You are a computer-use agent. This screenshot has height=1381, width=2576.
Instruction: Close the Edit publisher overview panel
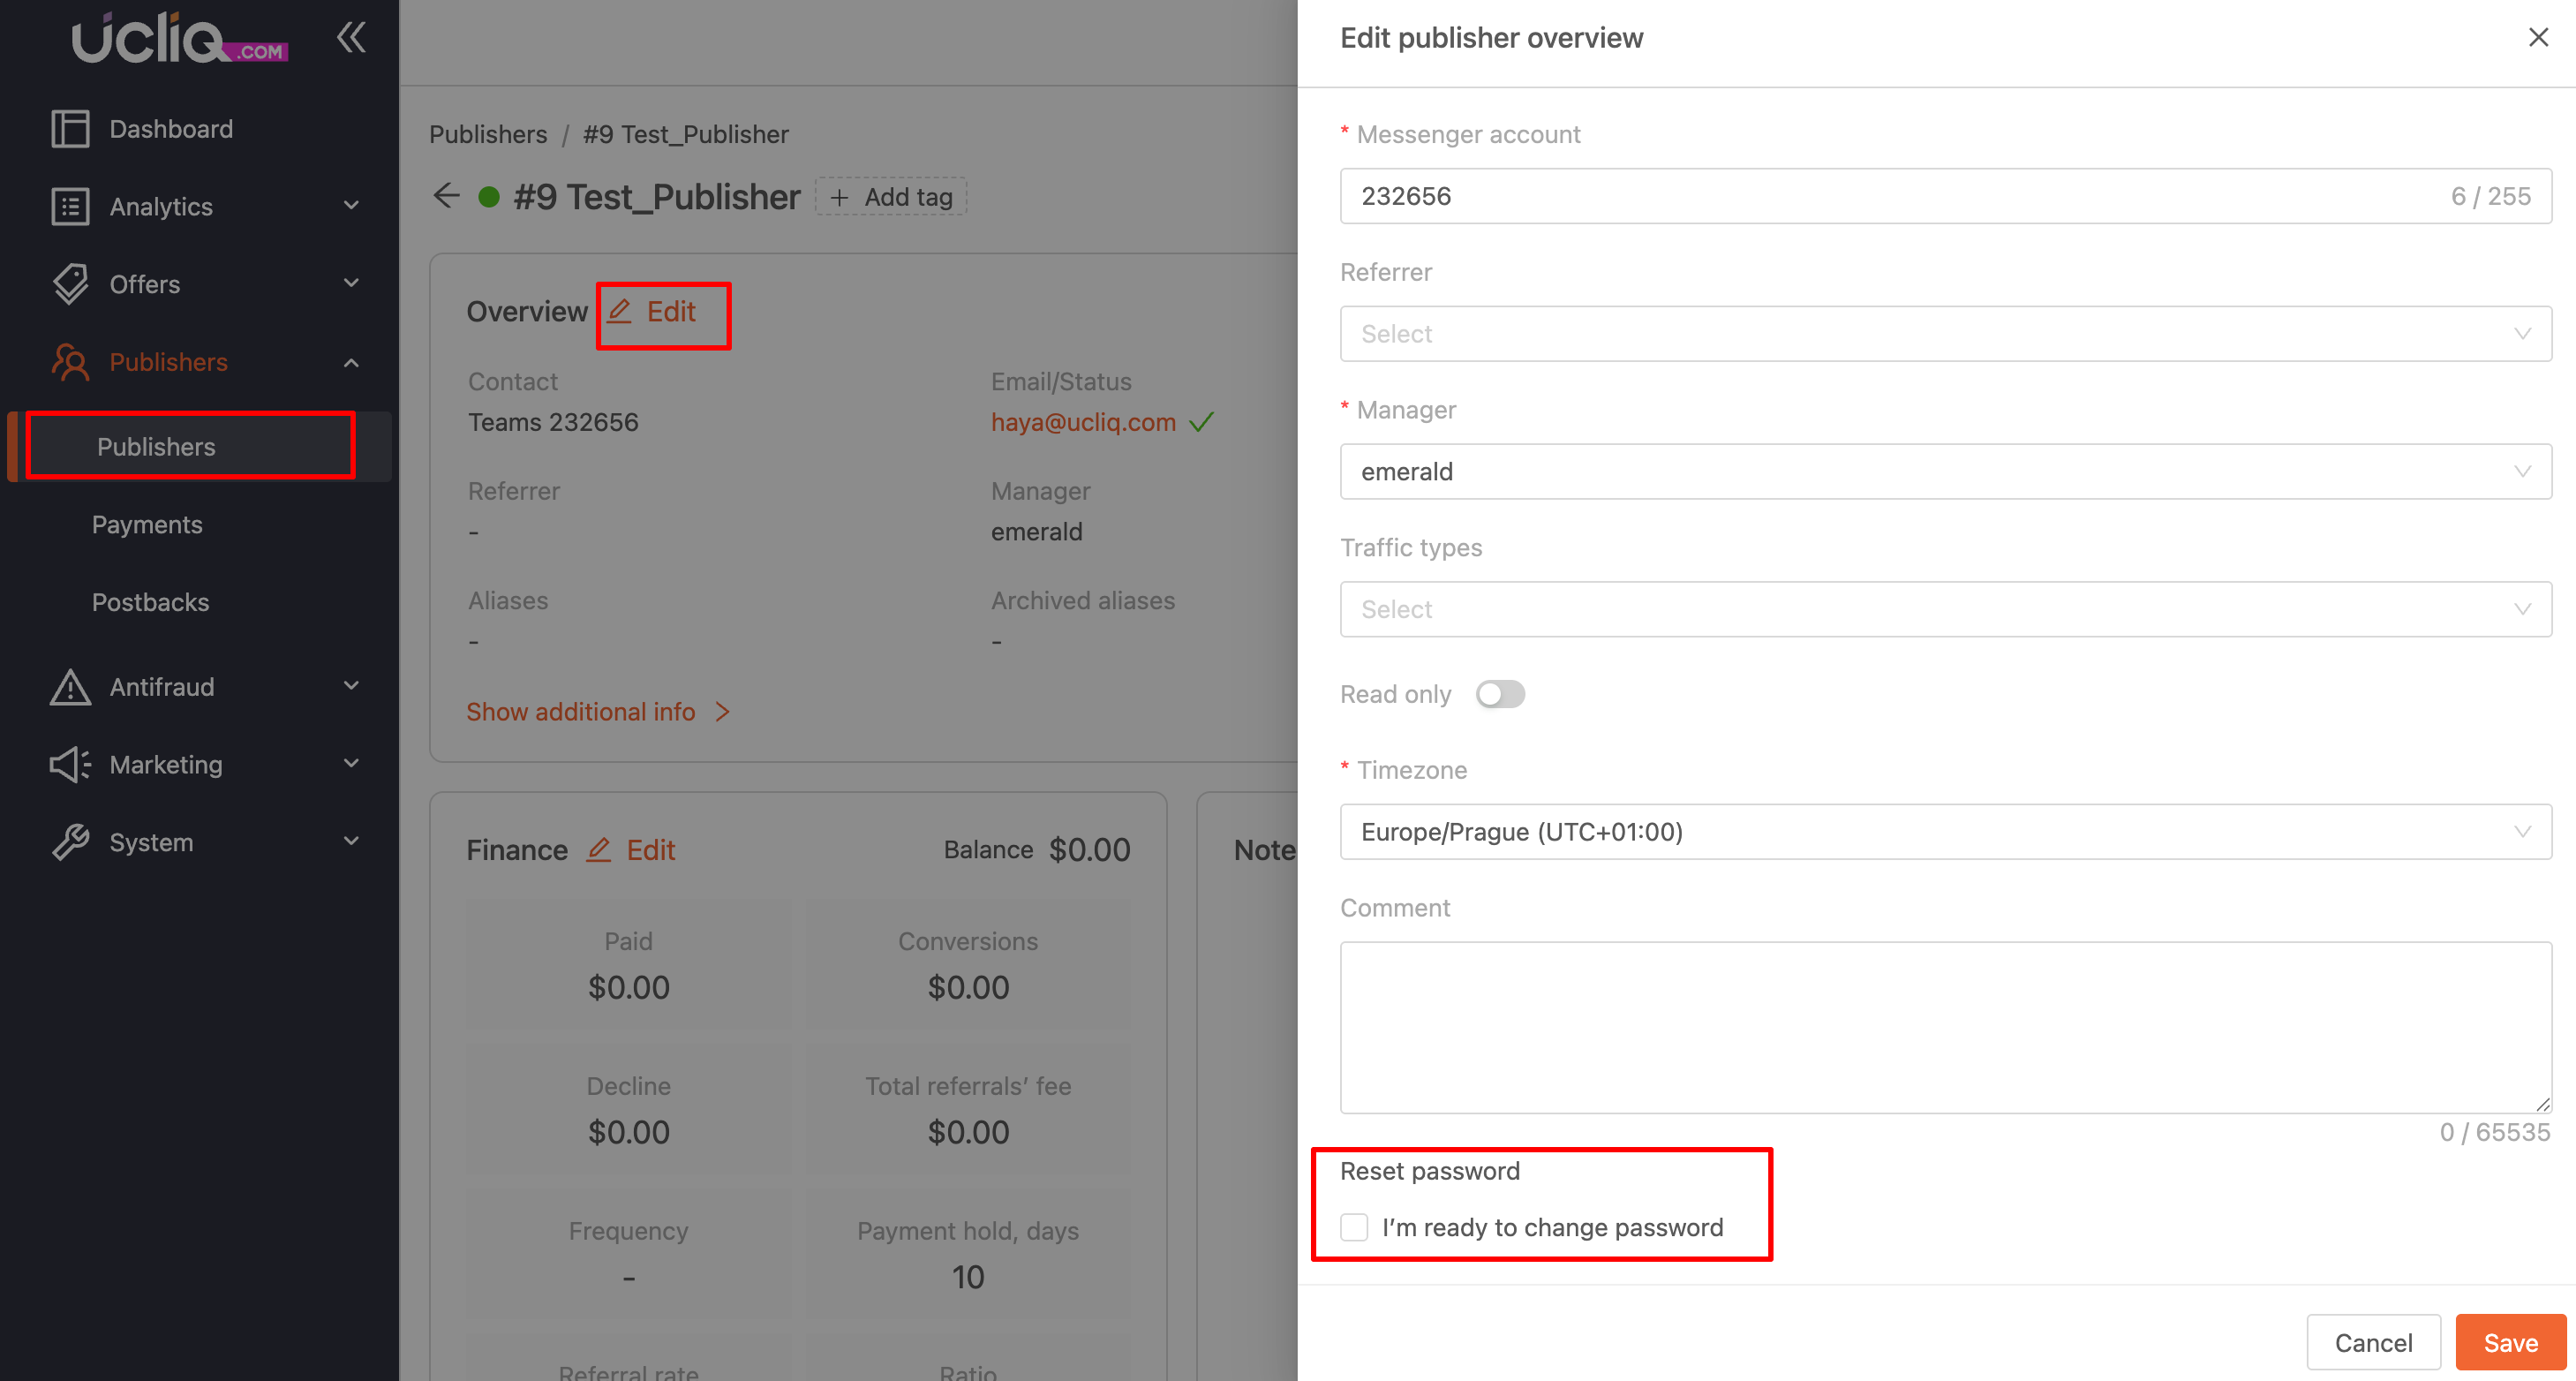point(2537,38)
